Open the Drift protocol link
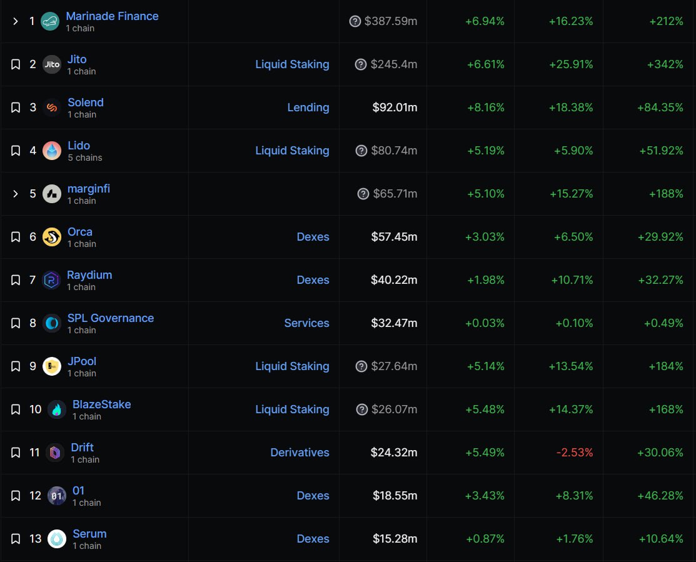The height and width of the screenshot is (562, 696). click(x=82, y=447)
